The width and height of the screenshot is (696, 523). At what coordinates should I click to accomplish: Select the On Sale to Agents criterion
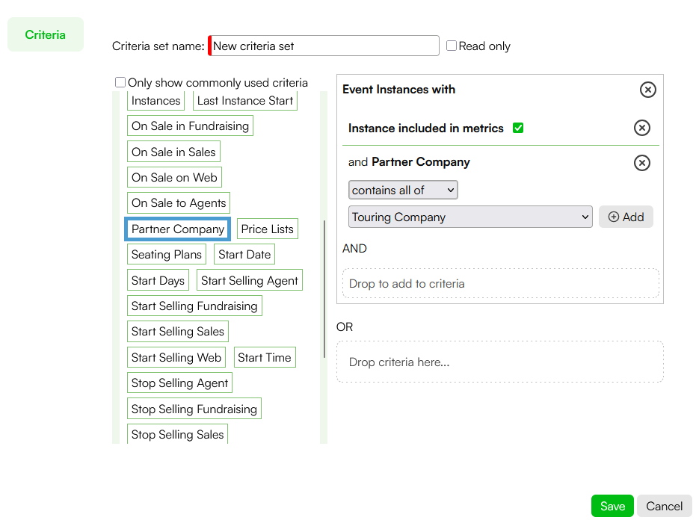[179, 202]
